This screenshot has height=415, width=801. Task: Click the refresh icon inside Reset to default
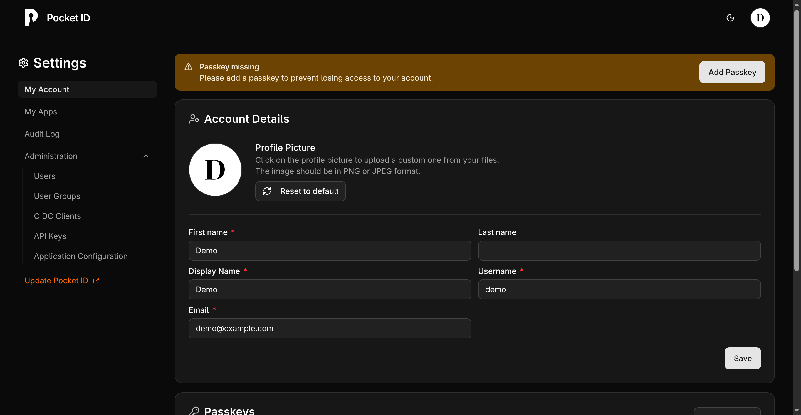click(267, 191)
